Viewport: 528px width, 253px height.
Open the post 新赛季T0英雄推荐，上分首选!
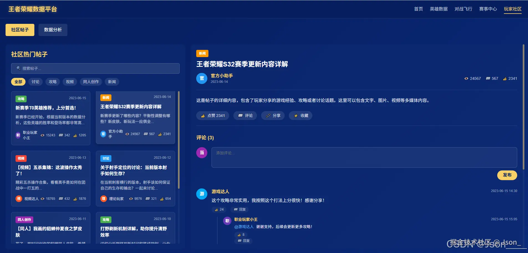point(51,118)
